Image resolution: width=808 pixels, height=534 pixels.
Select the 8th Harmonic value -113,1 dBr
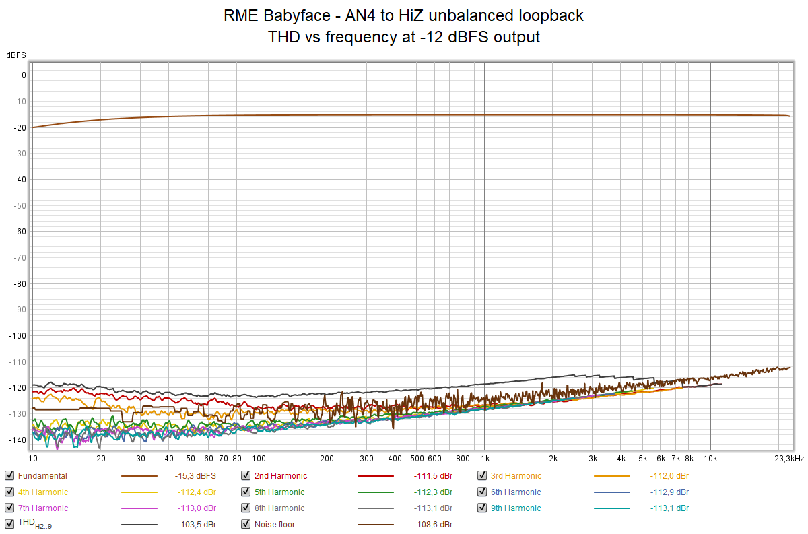[x=433, y=508]
